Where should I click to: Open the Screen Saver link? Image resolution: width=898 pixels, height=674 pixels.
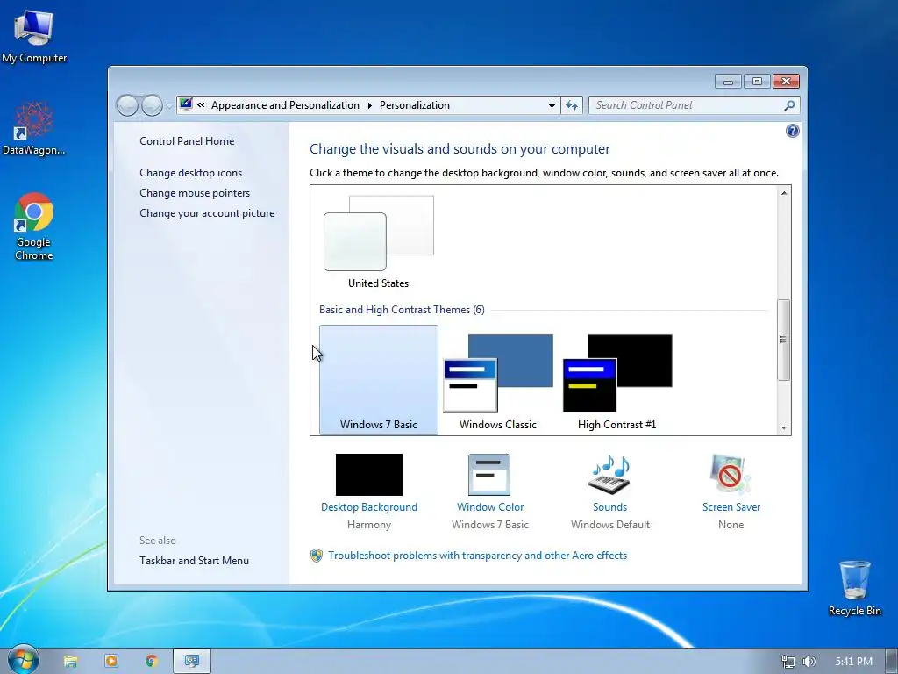click(731, 507)
